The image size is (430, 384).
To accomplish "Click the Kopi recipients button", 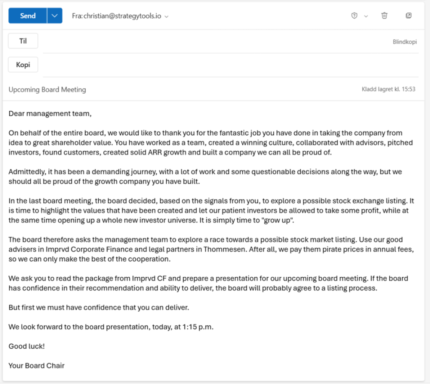I will coord(23,65).
